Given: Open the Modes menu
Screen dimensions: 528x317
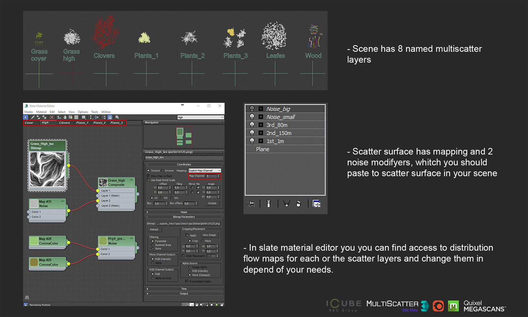Looking at the screenshot, I should point(29,112).
